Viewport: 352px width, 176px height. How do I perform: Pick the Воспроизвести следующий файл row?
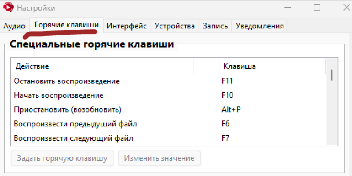[x=168, y=138]
